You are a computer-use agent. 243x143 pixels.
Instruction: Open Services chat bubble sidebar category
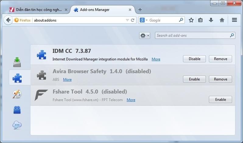click(x=17, y=125)
